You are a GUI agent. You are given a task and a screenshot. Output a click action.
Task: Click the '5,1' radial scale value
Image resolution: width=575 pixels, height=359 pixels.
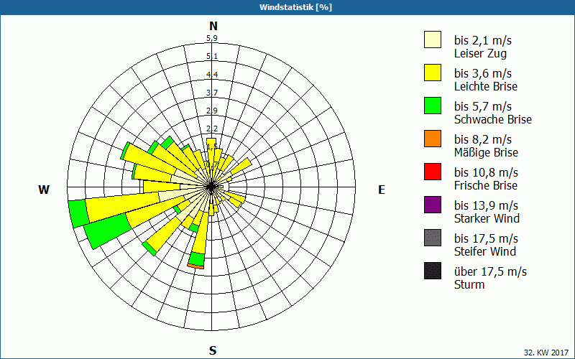coord(212,56)
